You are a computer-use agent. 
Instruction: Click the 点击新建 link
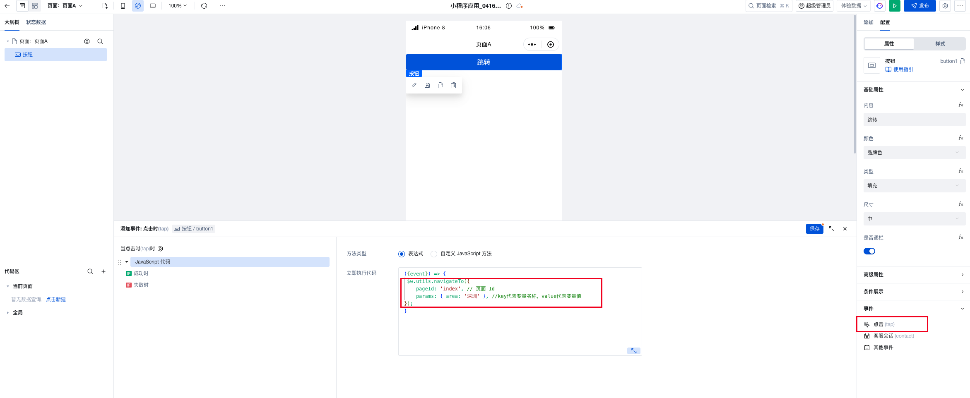56,300
